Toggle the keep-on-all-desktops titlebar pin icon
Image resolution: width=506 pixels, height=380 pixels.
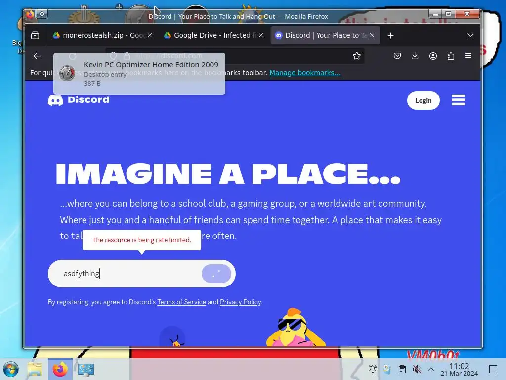coord(42,14)
